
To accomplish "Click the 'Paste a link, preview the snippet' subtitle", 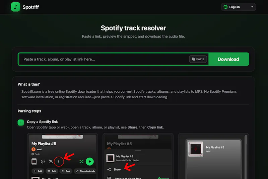I will pyautogui.click(x=133, y=36).
